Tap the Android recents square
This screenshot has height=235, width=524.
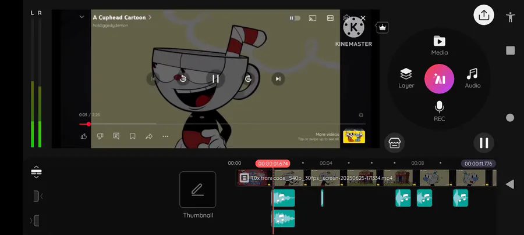510,50
